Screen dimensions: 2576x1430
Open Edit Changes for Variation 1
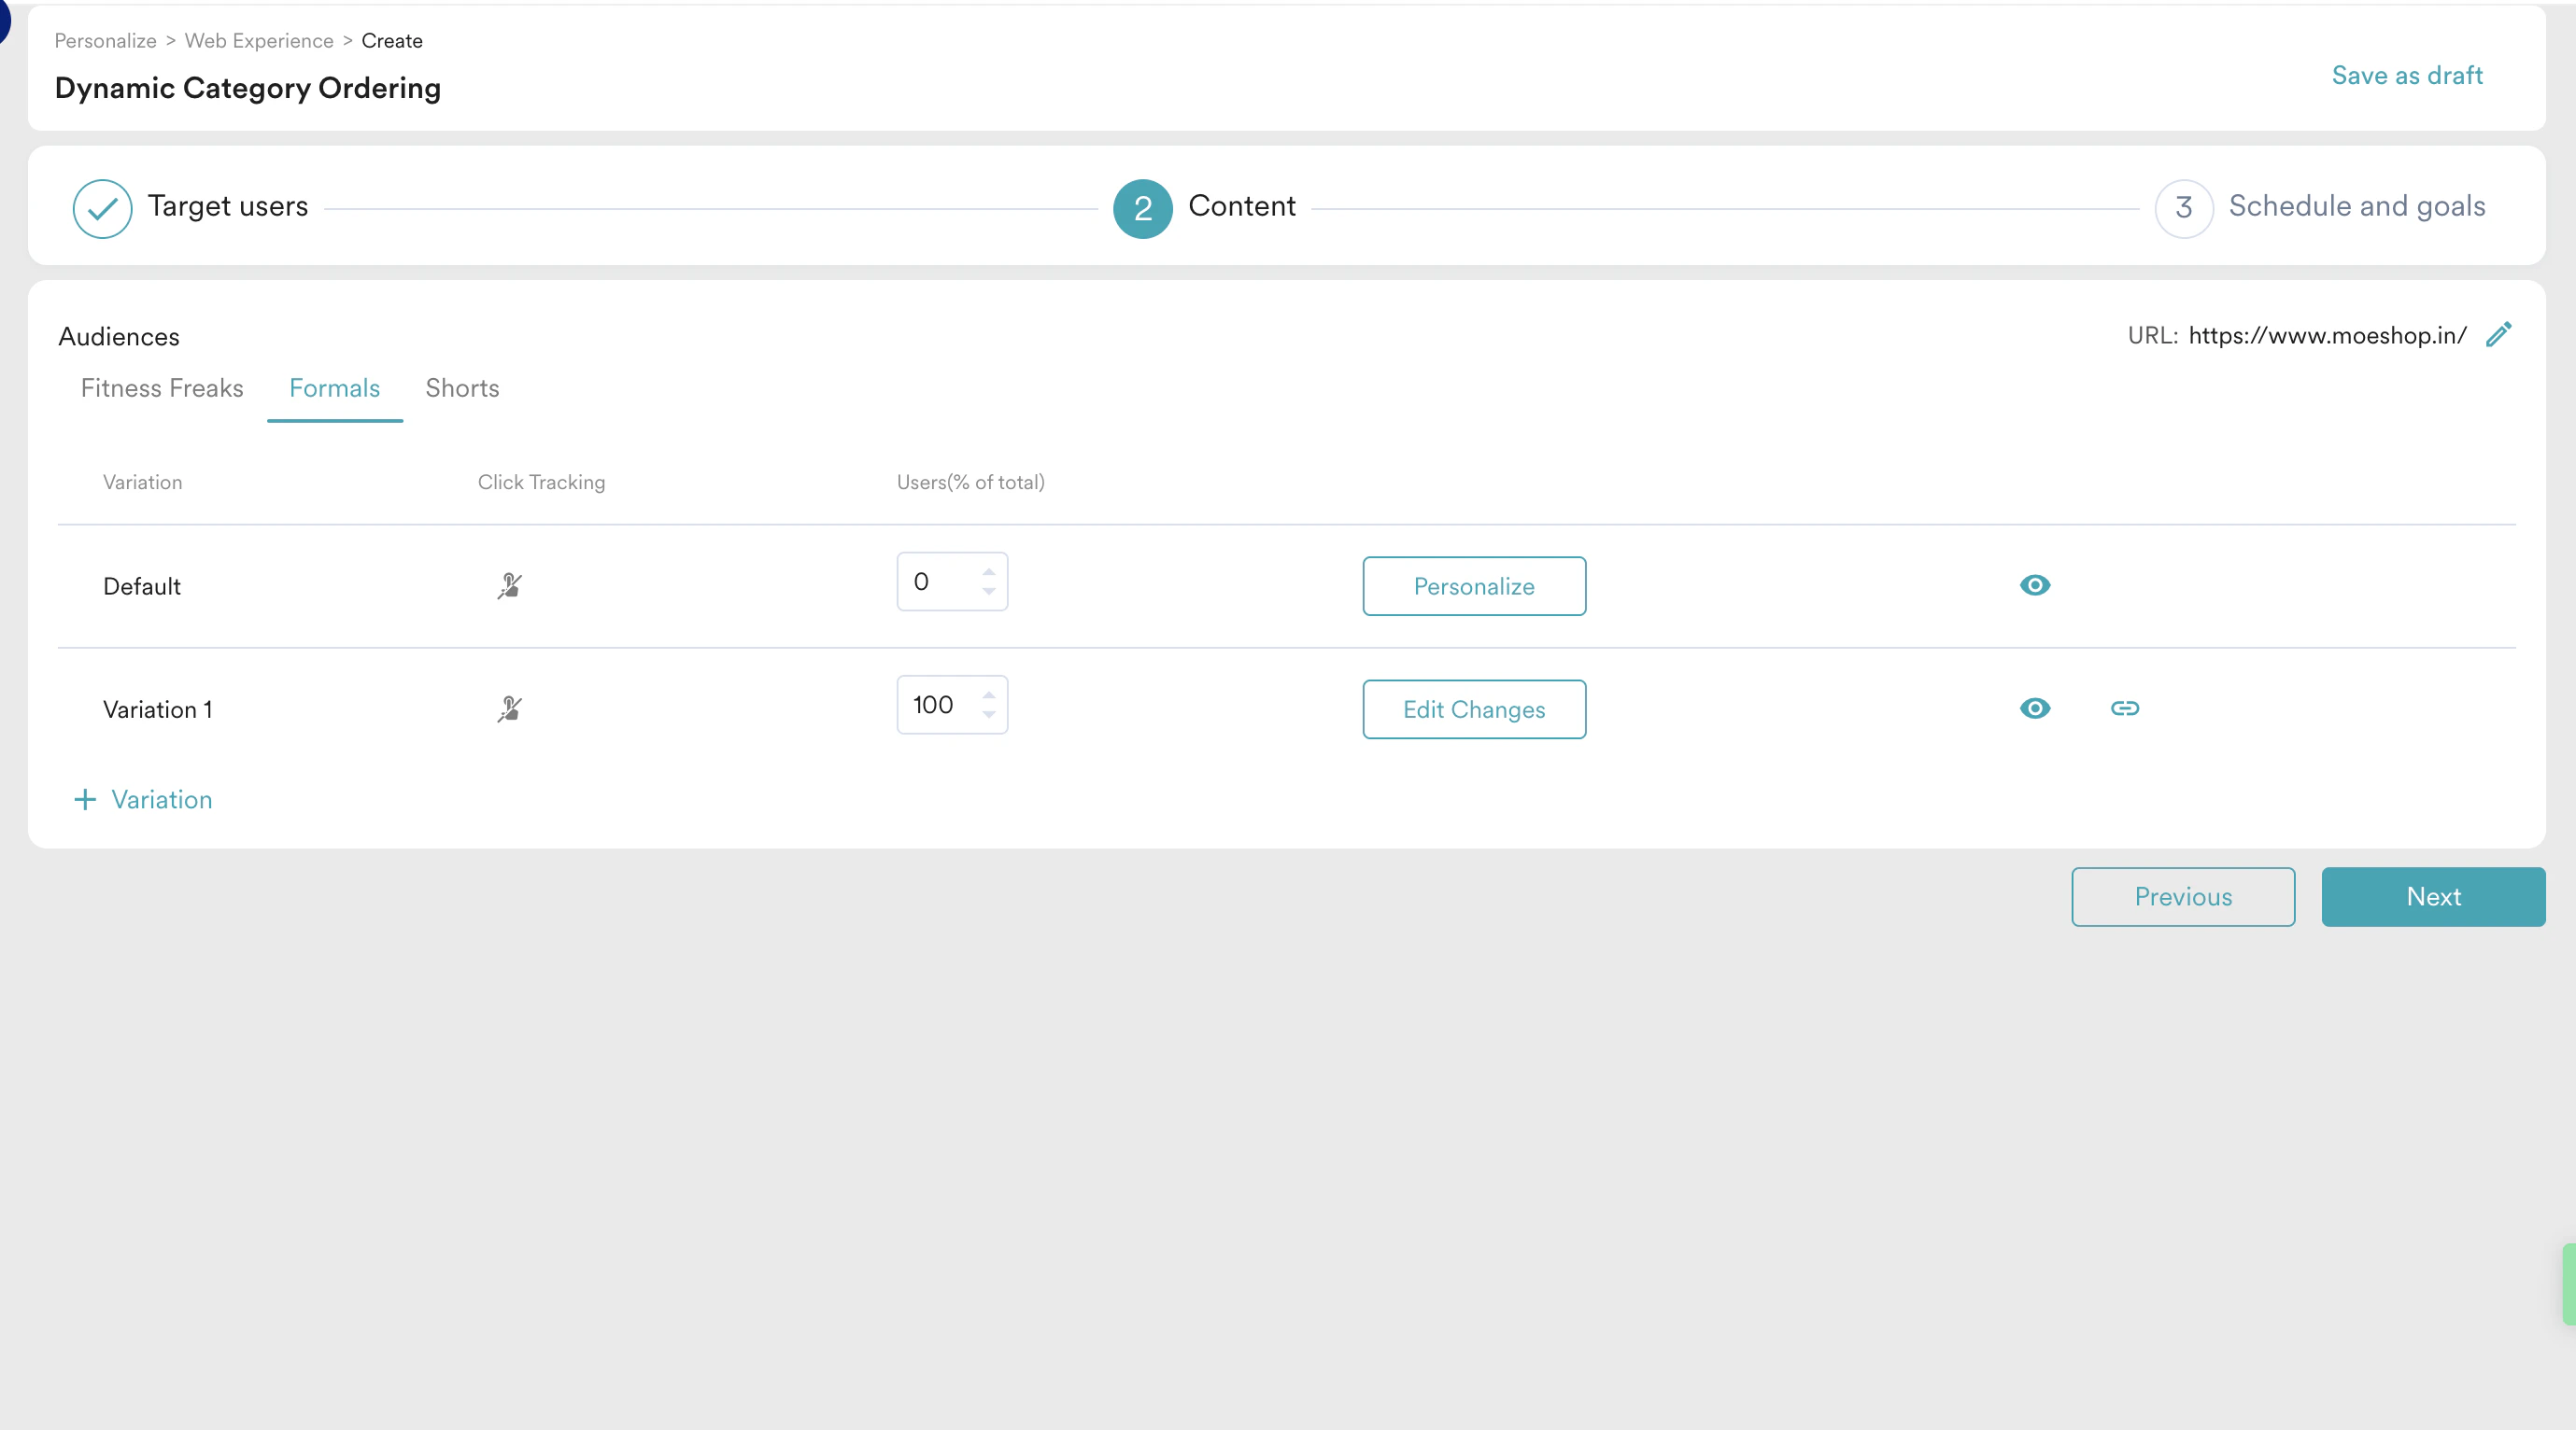1473,709
